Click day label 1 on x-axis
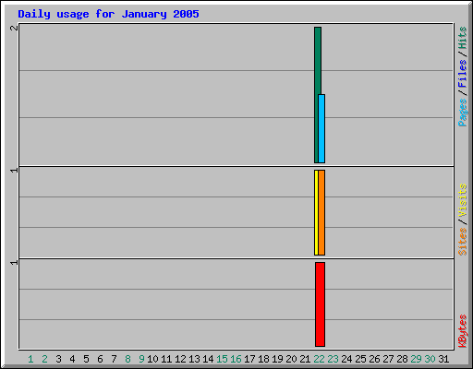This screenshot has height=369, width=473. click(30, 359)
